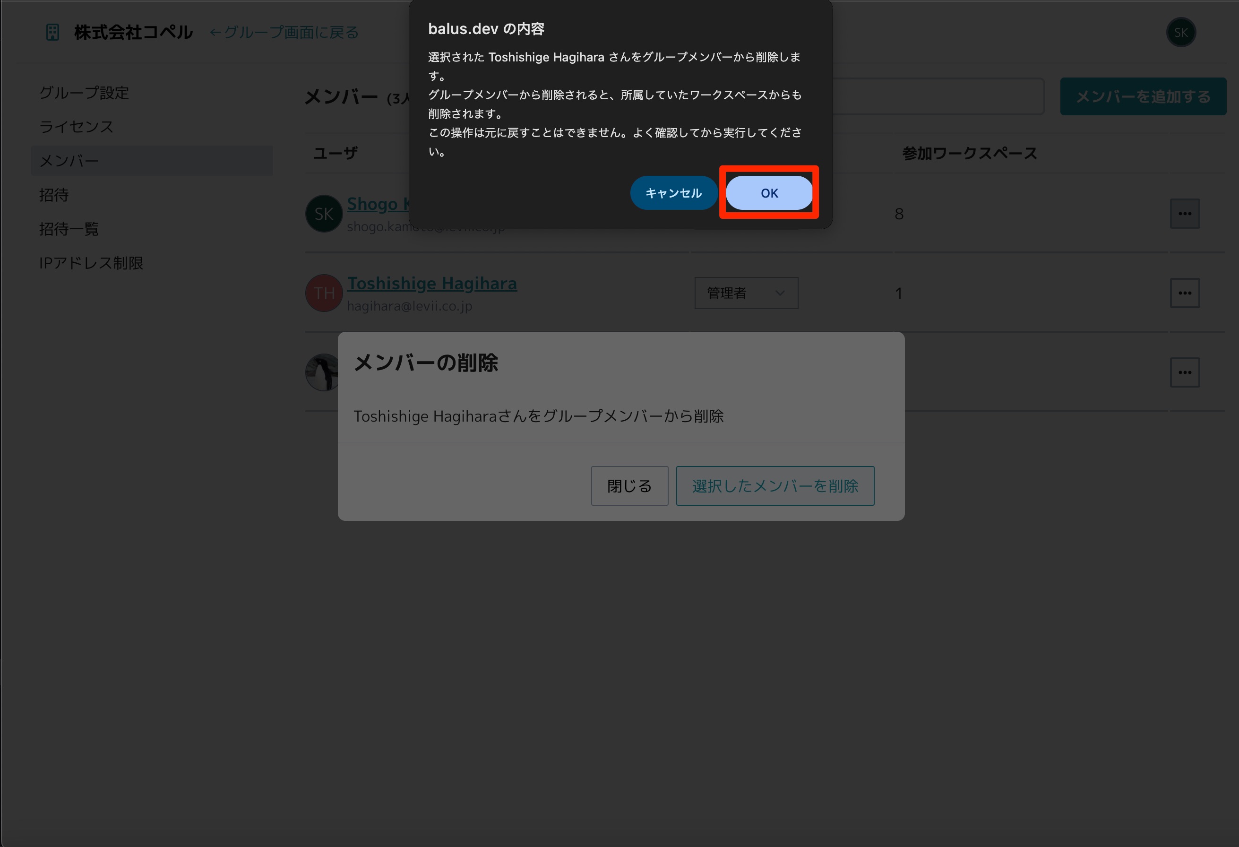Open Toshishige Hagihara profile link
The height and width of the screenshot is (847, 1239).
(x=432, y=283)
